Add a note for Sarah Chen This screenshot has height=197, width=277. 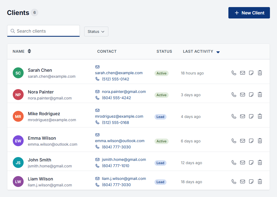click(x=251, y=73)
